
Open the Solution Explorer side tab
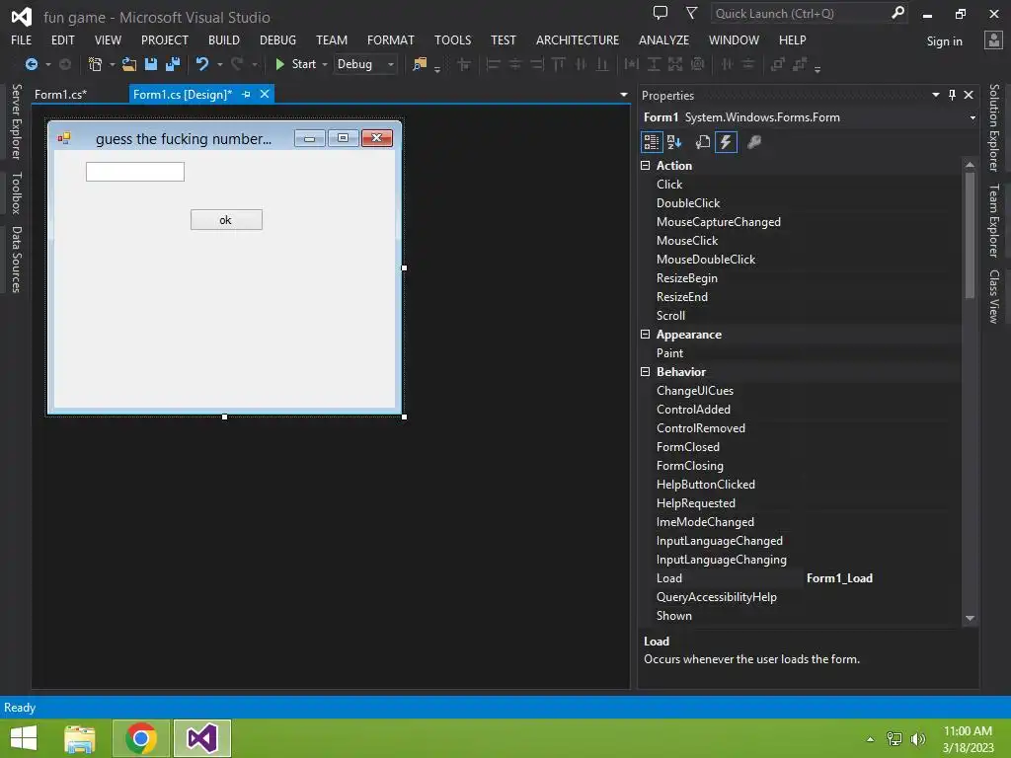tap(994, 127)
